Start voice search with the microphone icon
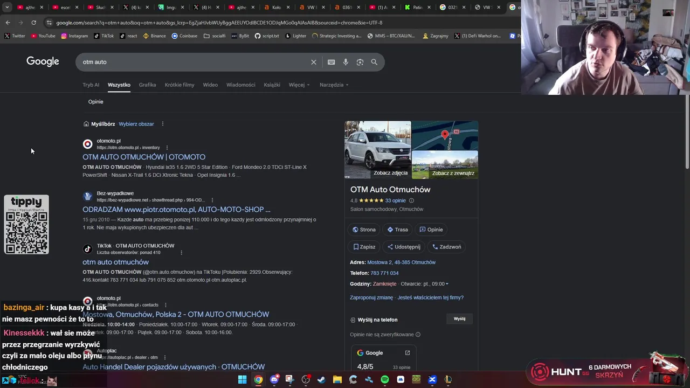This screenshot has height=388, width=690. pyautogui.click(x=346, y=62)
